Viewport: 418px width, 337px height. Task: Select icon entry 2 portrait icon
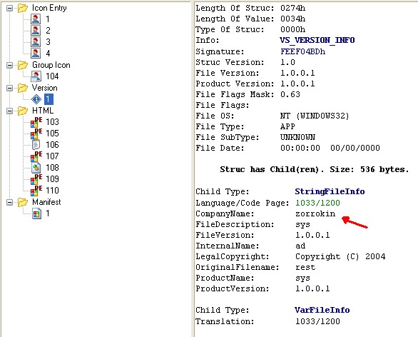(x=36, y=31)
